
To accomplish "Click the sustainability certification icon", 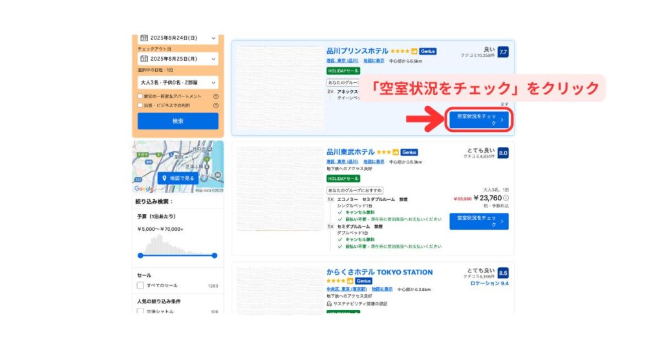I will (329, 303).
